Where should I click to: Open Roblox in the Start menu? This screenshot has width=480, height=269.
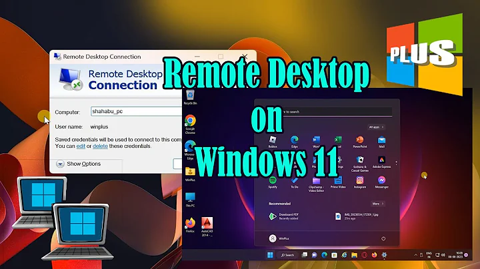pyautogui.click(x=273, y=140)
